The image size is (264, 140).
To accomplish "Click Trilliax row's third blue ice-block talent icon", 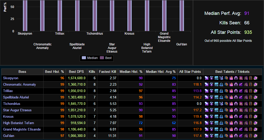I will point(216,91).
